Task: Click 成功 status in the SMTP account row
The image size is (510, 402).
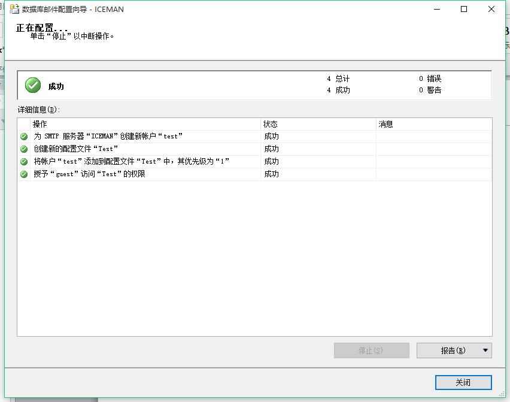Action: pyautogui.click(x=271, y=137)
